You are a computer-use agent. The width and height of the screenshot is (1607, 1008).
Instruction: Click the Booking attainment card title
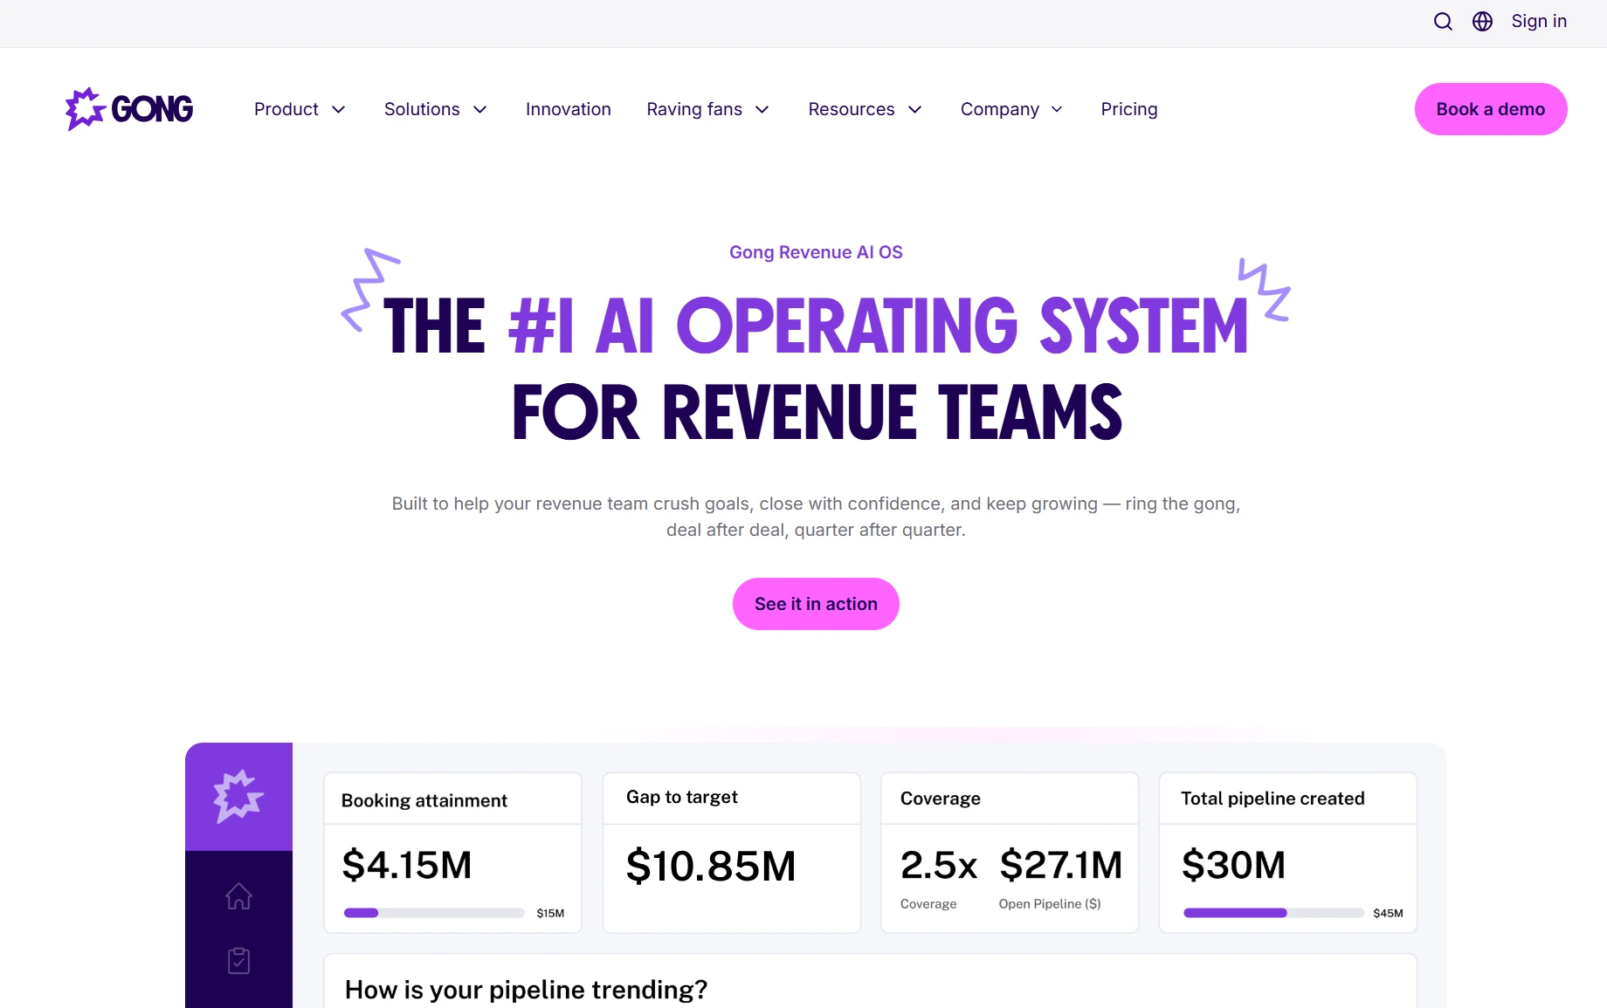[424, 800]
